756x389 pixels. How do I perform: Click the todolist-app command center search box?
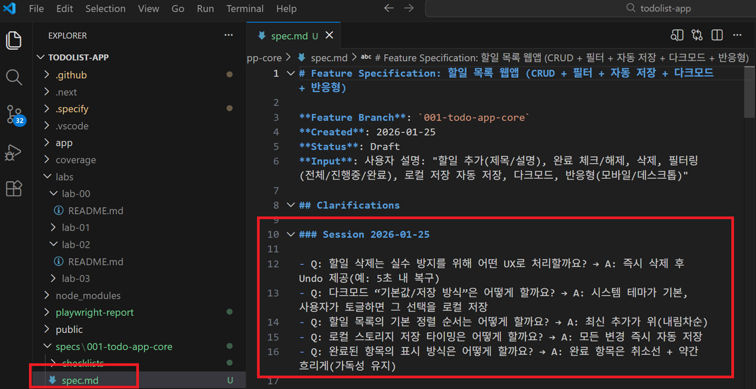[x=590, y=9]
